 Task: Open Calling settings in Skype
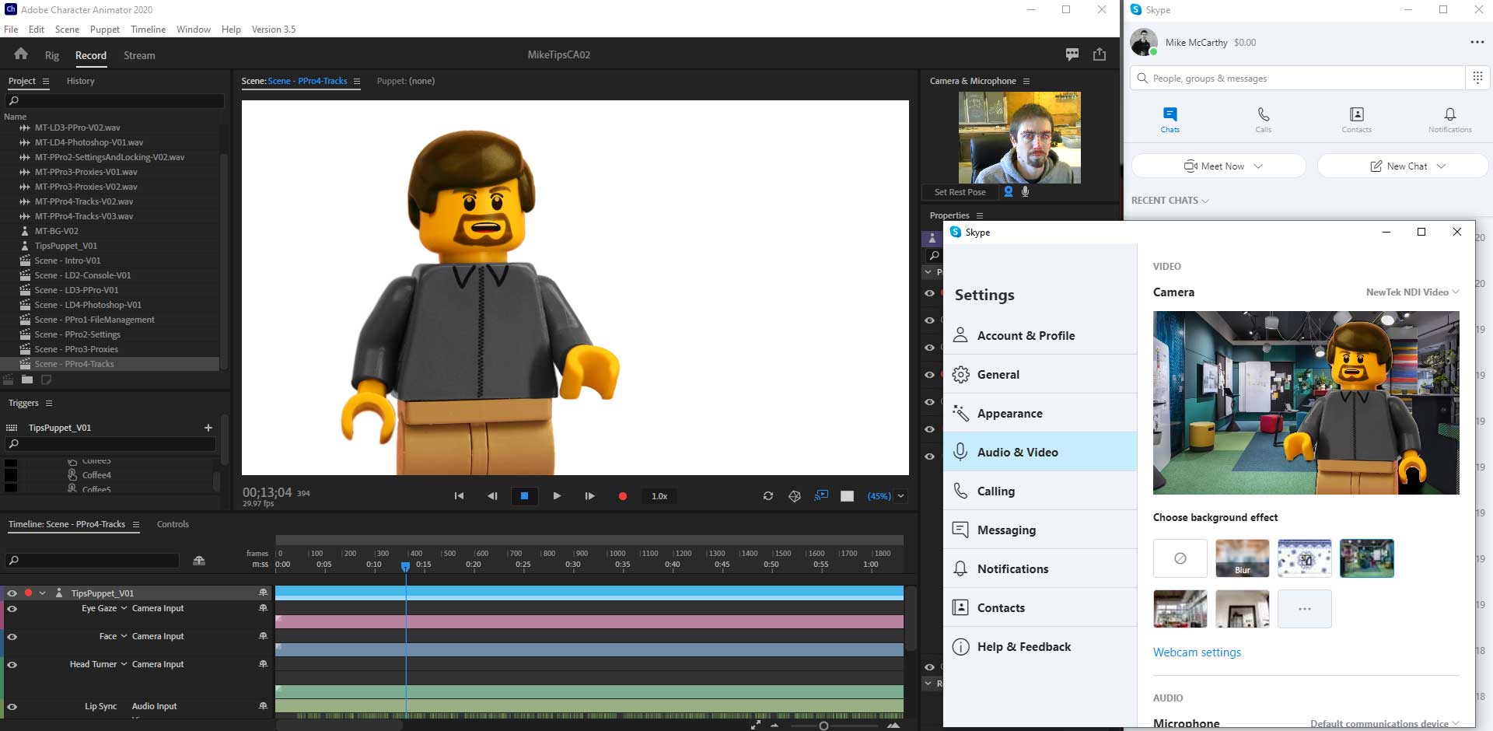(1040, 491)
